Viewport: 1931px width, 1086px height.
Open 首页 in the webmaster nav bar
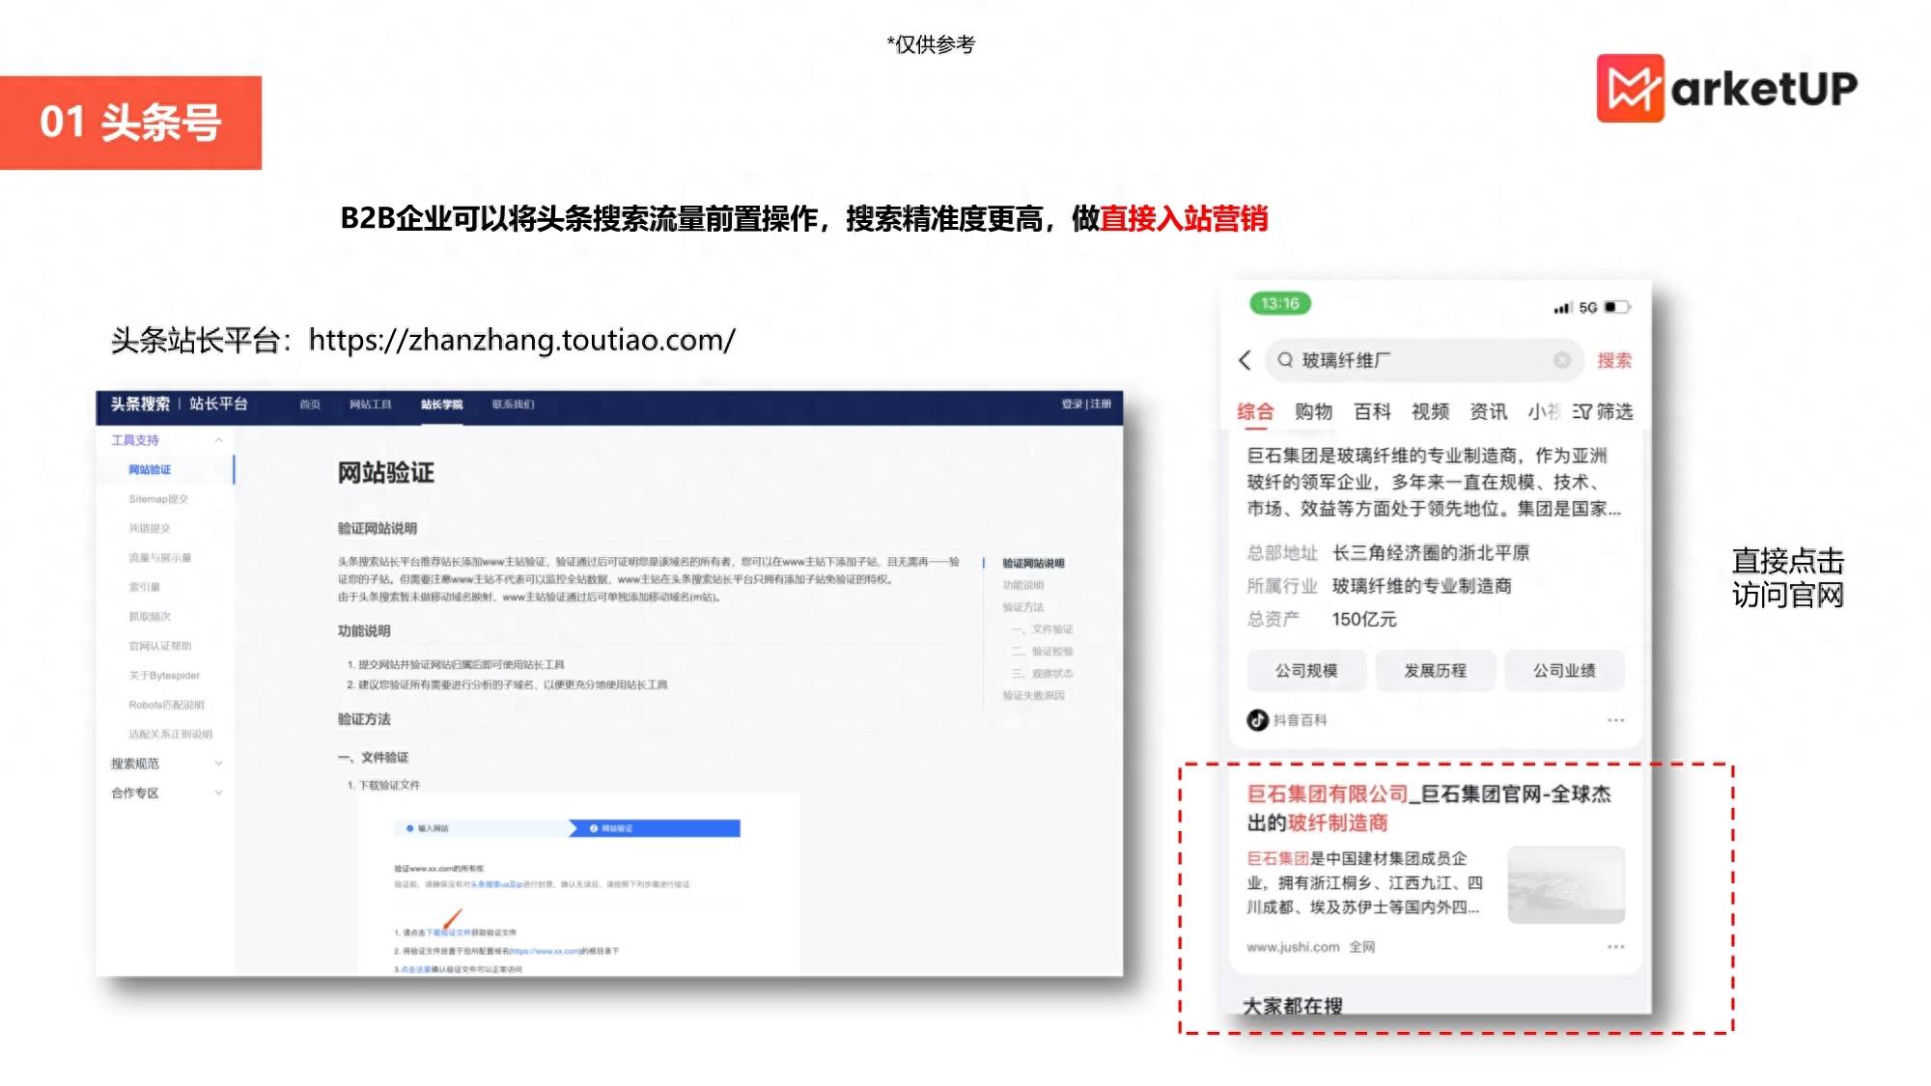[x=310, y=404]
